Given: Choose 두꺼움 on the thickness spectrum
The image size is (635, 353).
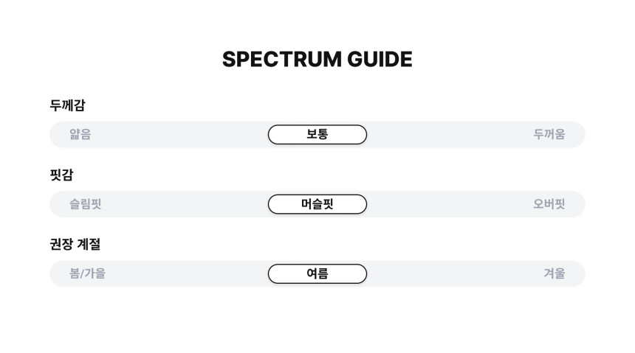Looking at the screenshot, I should pos(549,134).
